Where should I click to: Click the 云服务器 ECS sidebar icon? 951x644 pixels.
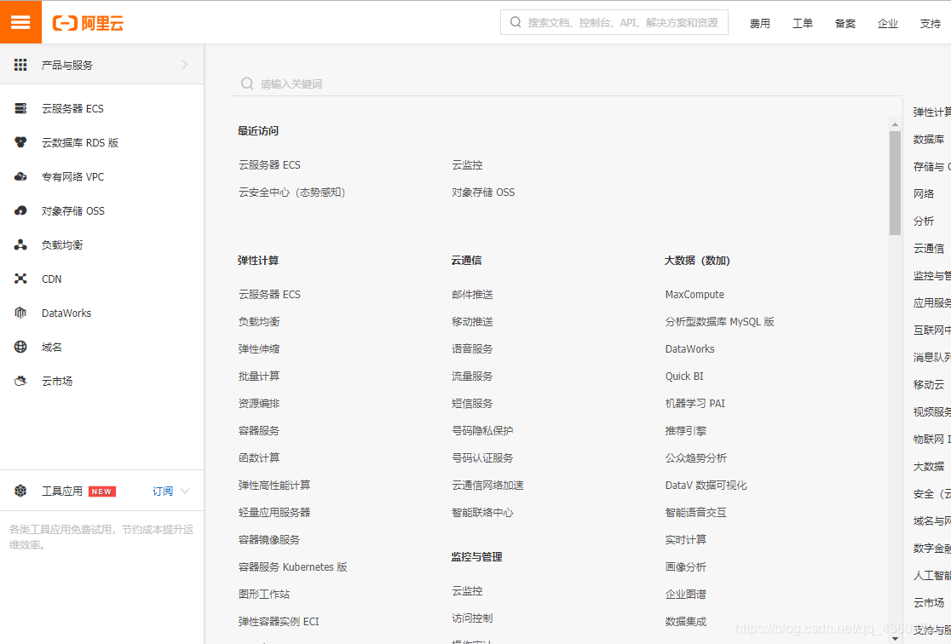point(20,108)
